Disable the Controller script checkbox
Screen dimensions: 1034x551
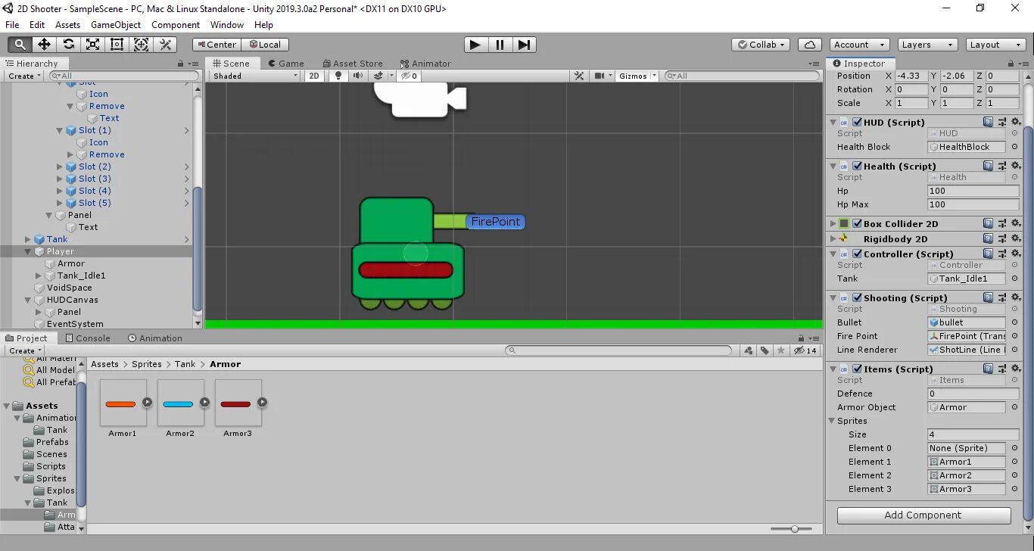point(858,254)
